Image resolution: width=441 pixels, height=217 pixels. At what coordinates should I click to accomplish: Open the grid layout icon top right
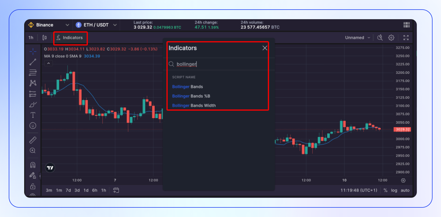point(406,25)
